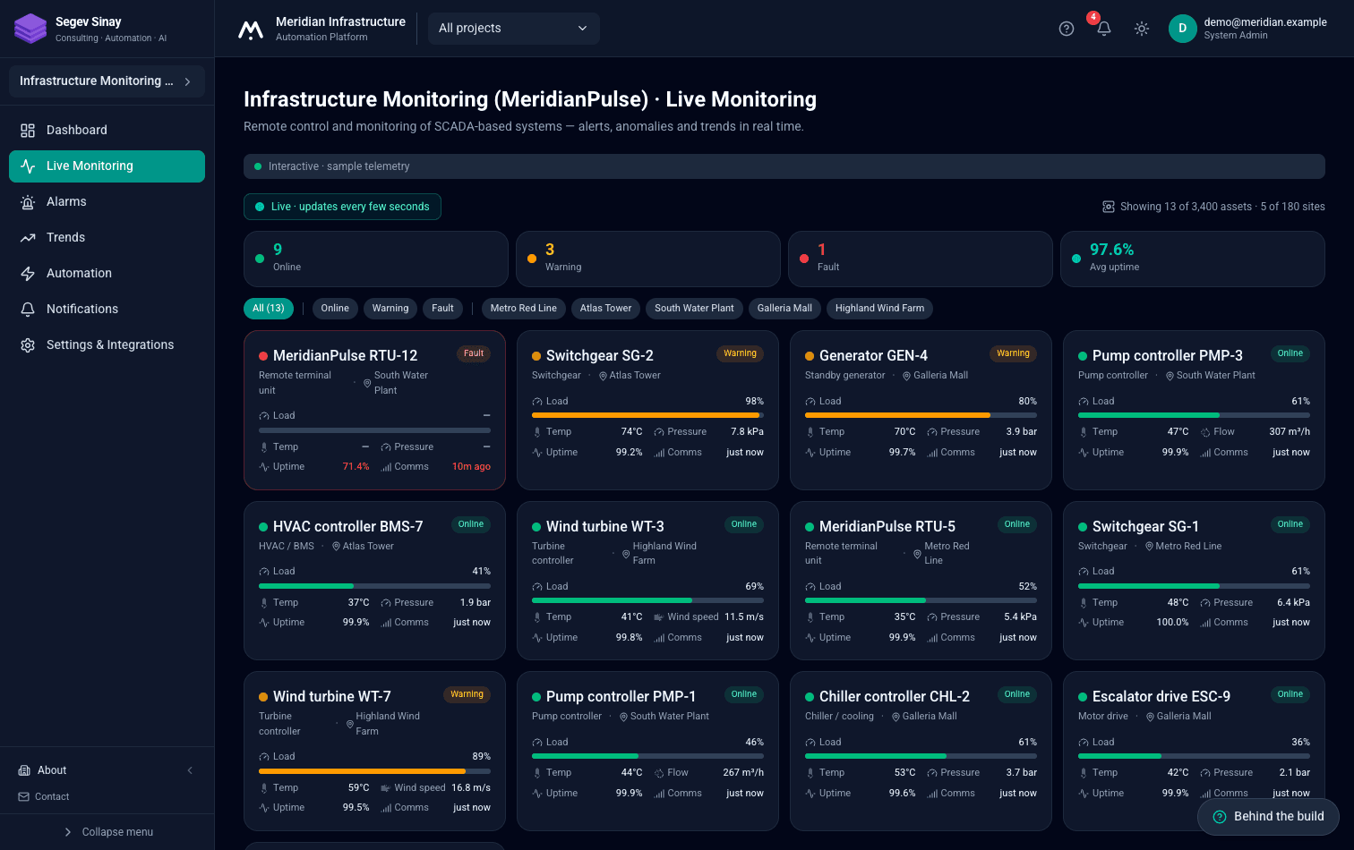The image size is (1354, 850).
Task: Click the Pressure gauge icon on Chiller controller CHL-2
Action: point(932,773)
